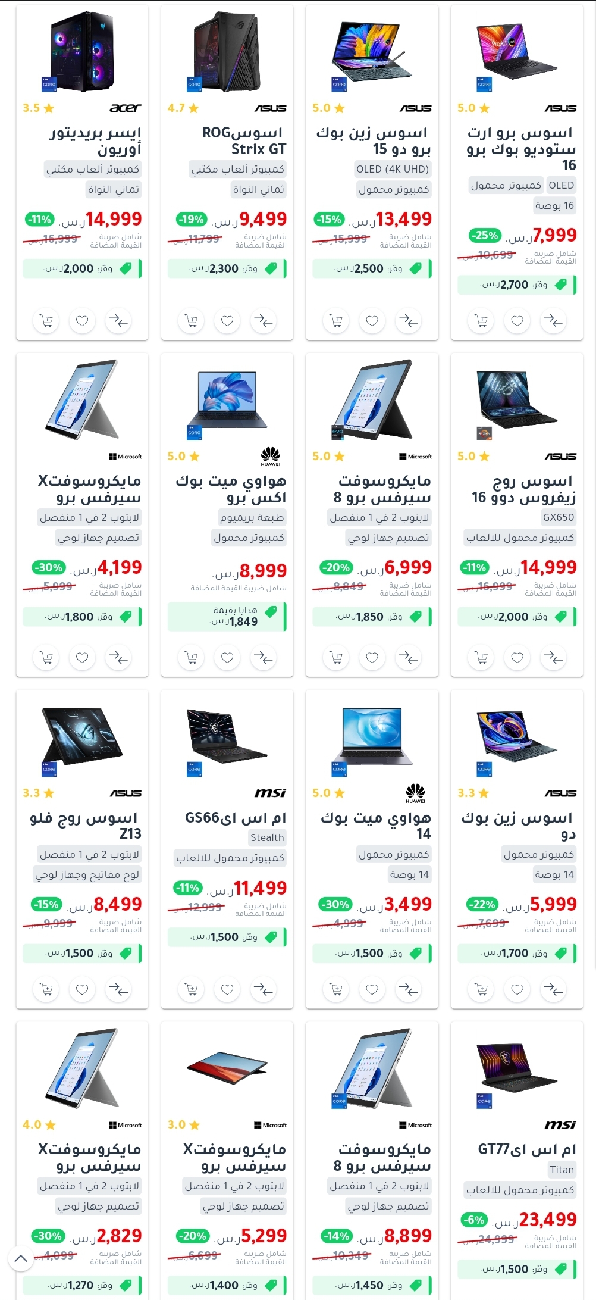The image size is (596, 1300).
Task: Compare the ASUS ROG Flow Z13
Action: [x=118, y=989]
